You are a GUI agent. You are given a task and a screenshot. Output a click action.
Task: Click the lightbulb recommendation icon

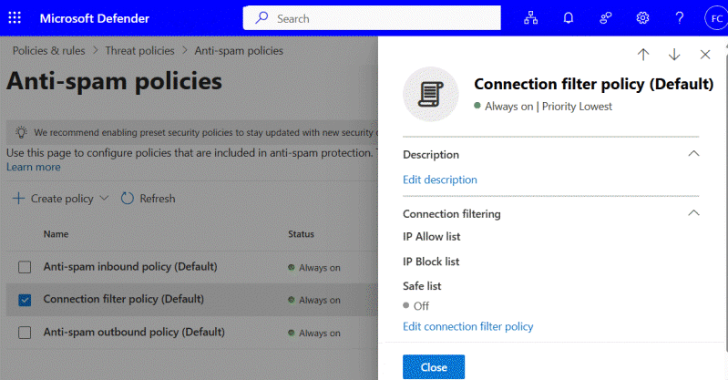[21, 132]
